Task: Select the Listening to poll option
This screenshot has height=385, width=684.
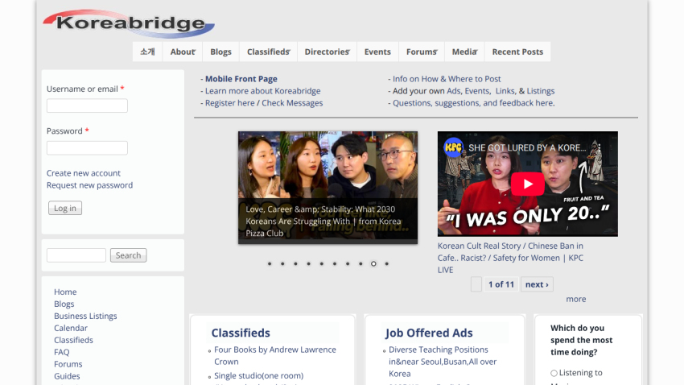Action: tap(554, 373)
